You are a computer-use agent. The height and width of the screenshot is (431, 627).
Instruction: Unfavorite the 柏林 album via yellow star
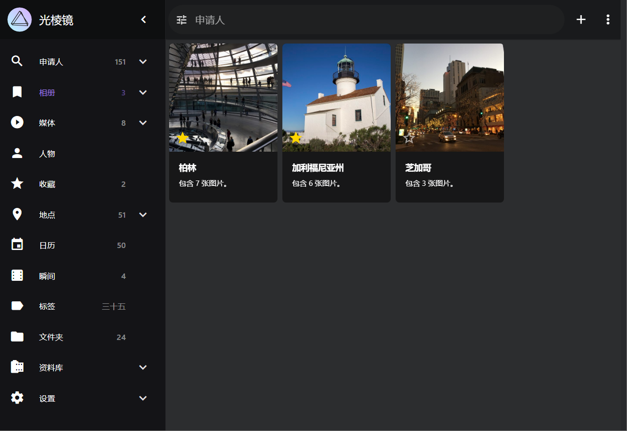pos(183,138)
